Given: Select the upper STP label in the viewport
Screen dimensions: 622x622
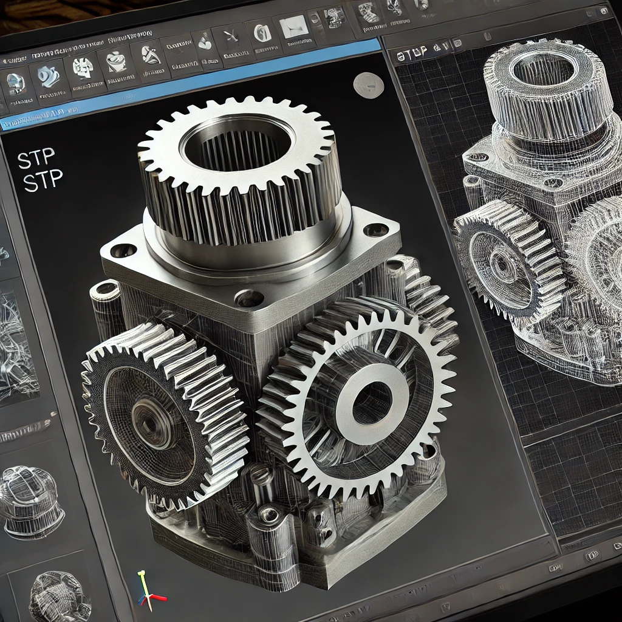Looking at the screenshot, I should [x=36, y=158].
